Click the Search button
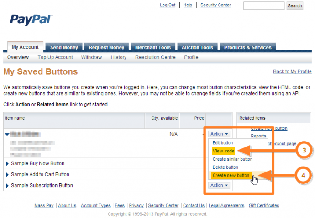 coord(295,5)
